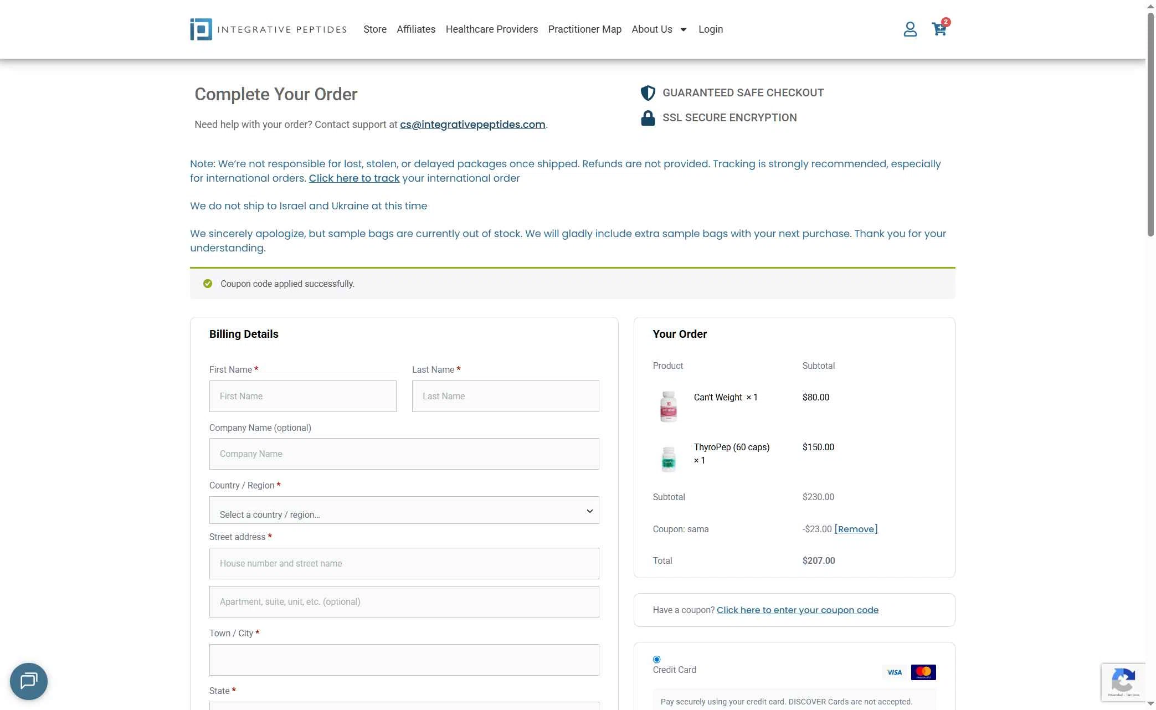Expand the About Us menu
This screenshot has width=1156, height=710.
tap(659, 29)
